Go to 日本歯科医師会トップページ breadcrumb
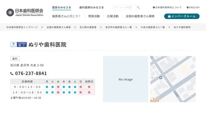Viewport: 206px width, 129px height. coord(22,27)
